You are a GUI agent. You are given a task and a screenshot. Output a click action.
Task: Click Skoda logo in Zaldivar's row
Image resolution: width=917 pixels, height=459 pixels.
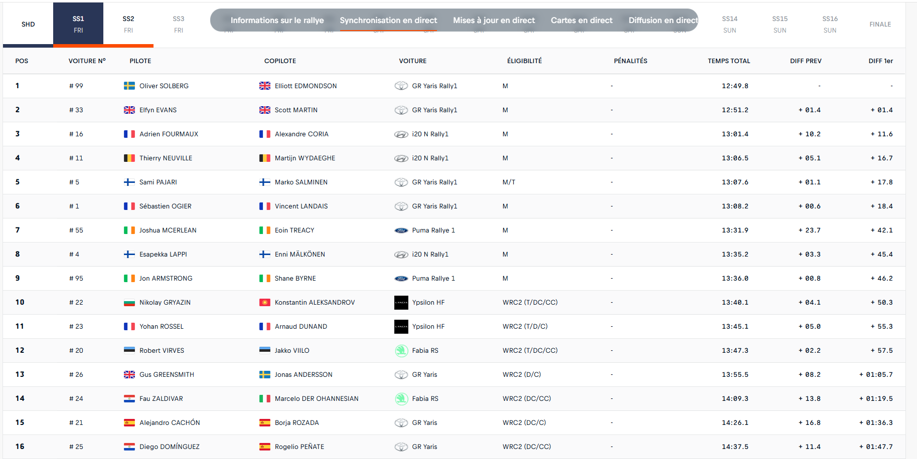click(x=401, y=398)
